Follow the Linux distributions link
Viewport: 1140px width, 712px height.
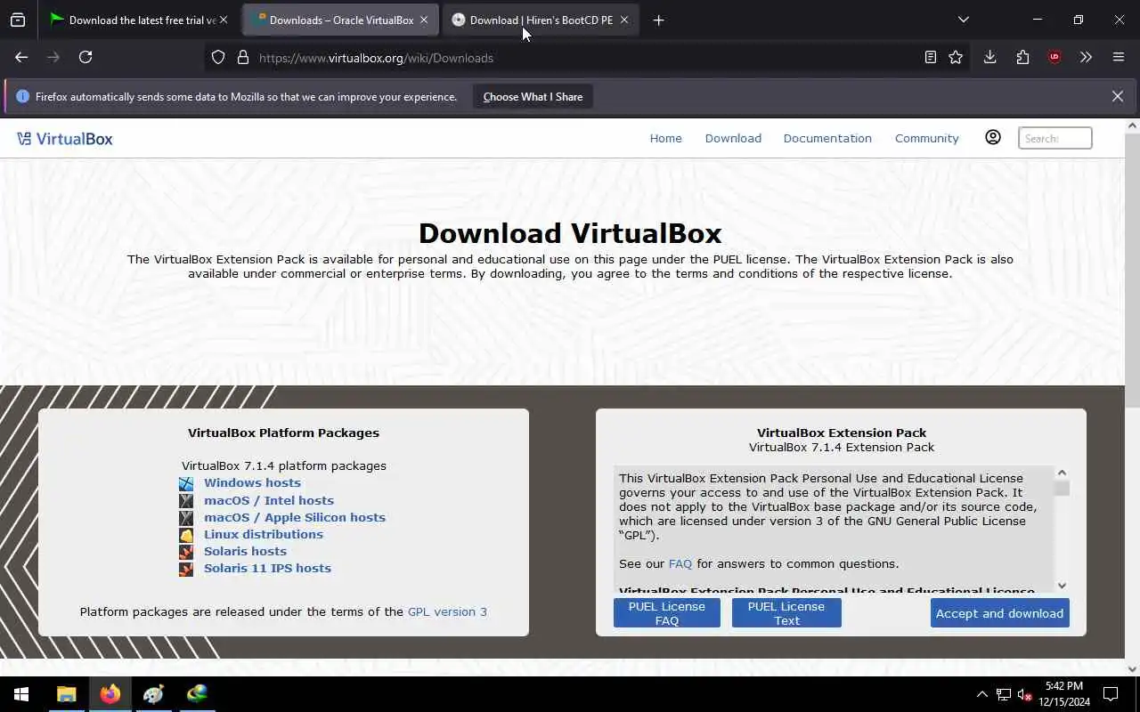[x=264, y=534]
